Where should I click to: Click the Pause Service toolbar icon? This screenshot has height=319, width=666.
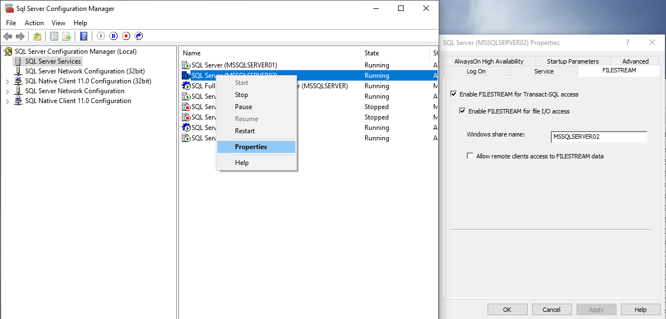click(114, 36)
